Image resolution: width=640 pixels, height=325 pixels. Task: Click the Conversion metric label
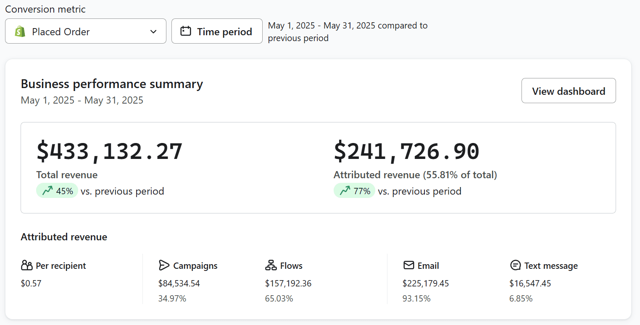(45, 9)
